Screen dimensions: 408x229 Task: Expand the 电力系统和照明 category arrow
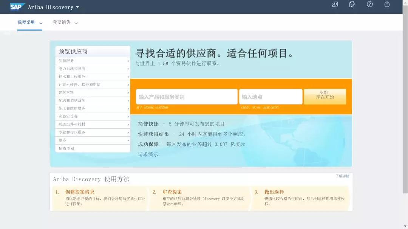(128, 69)
